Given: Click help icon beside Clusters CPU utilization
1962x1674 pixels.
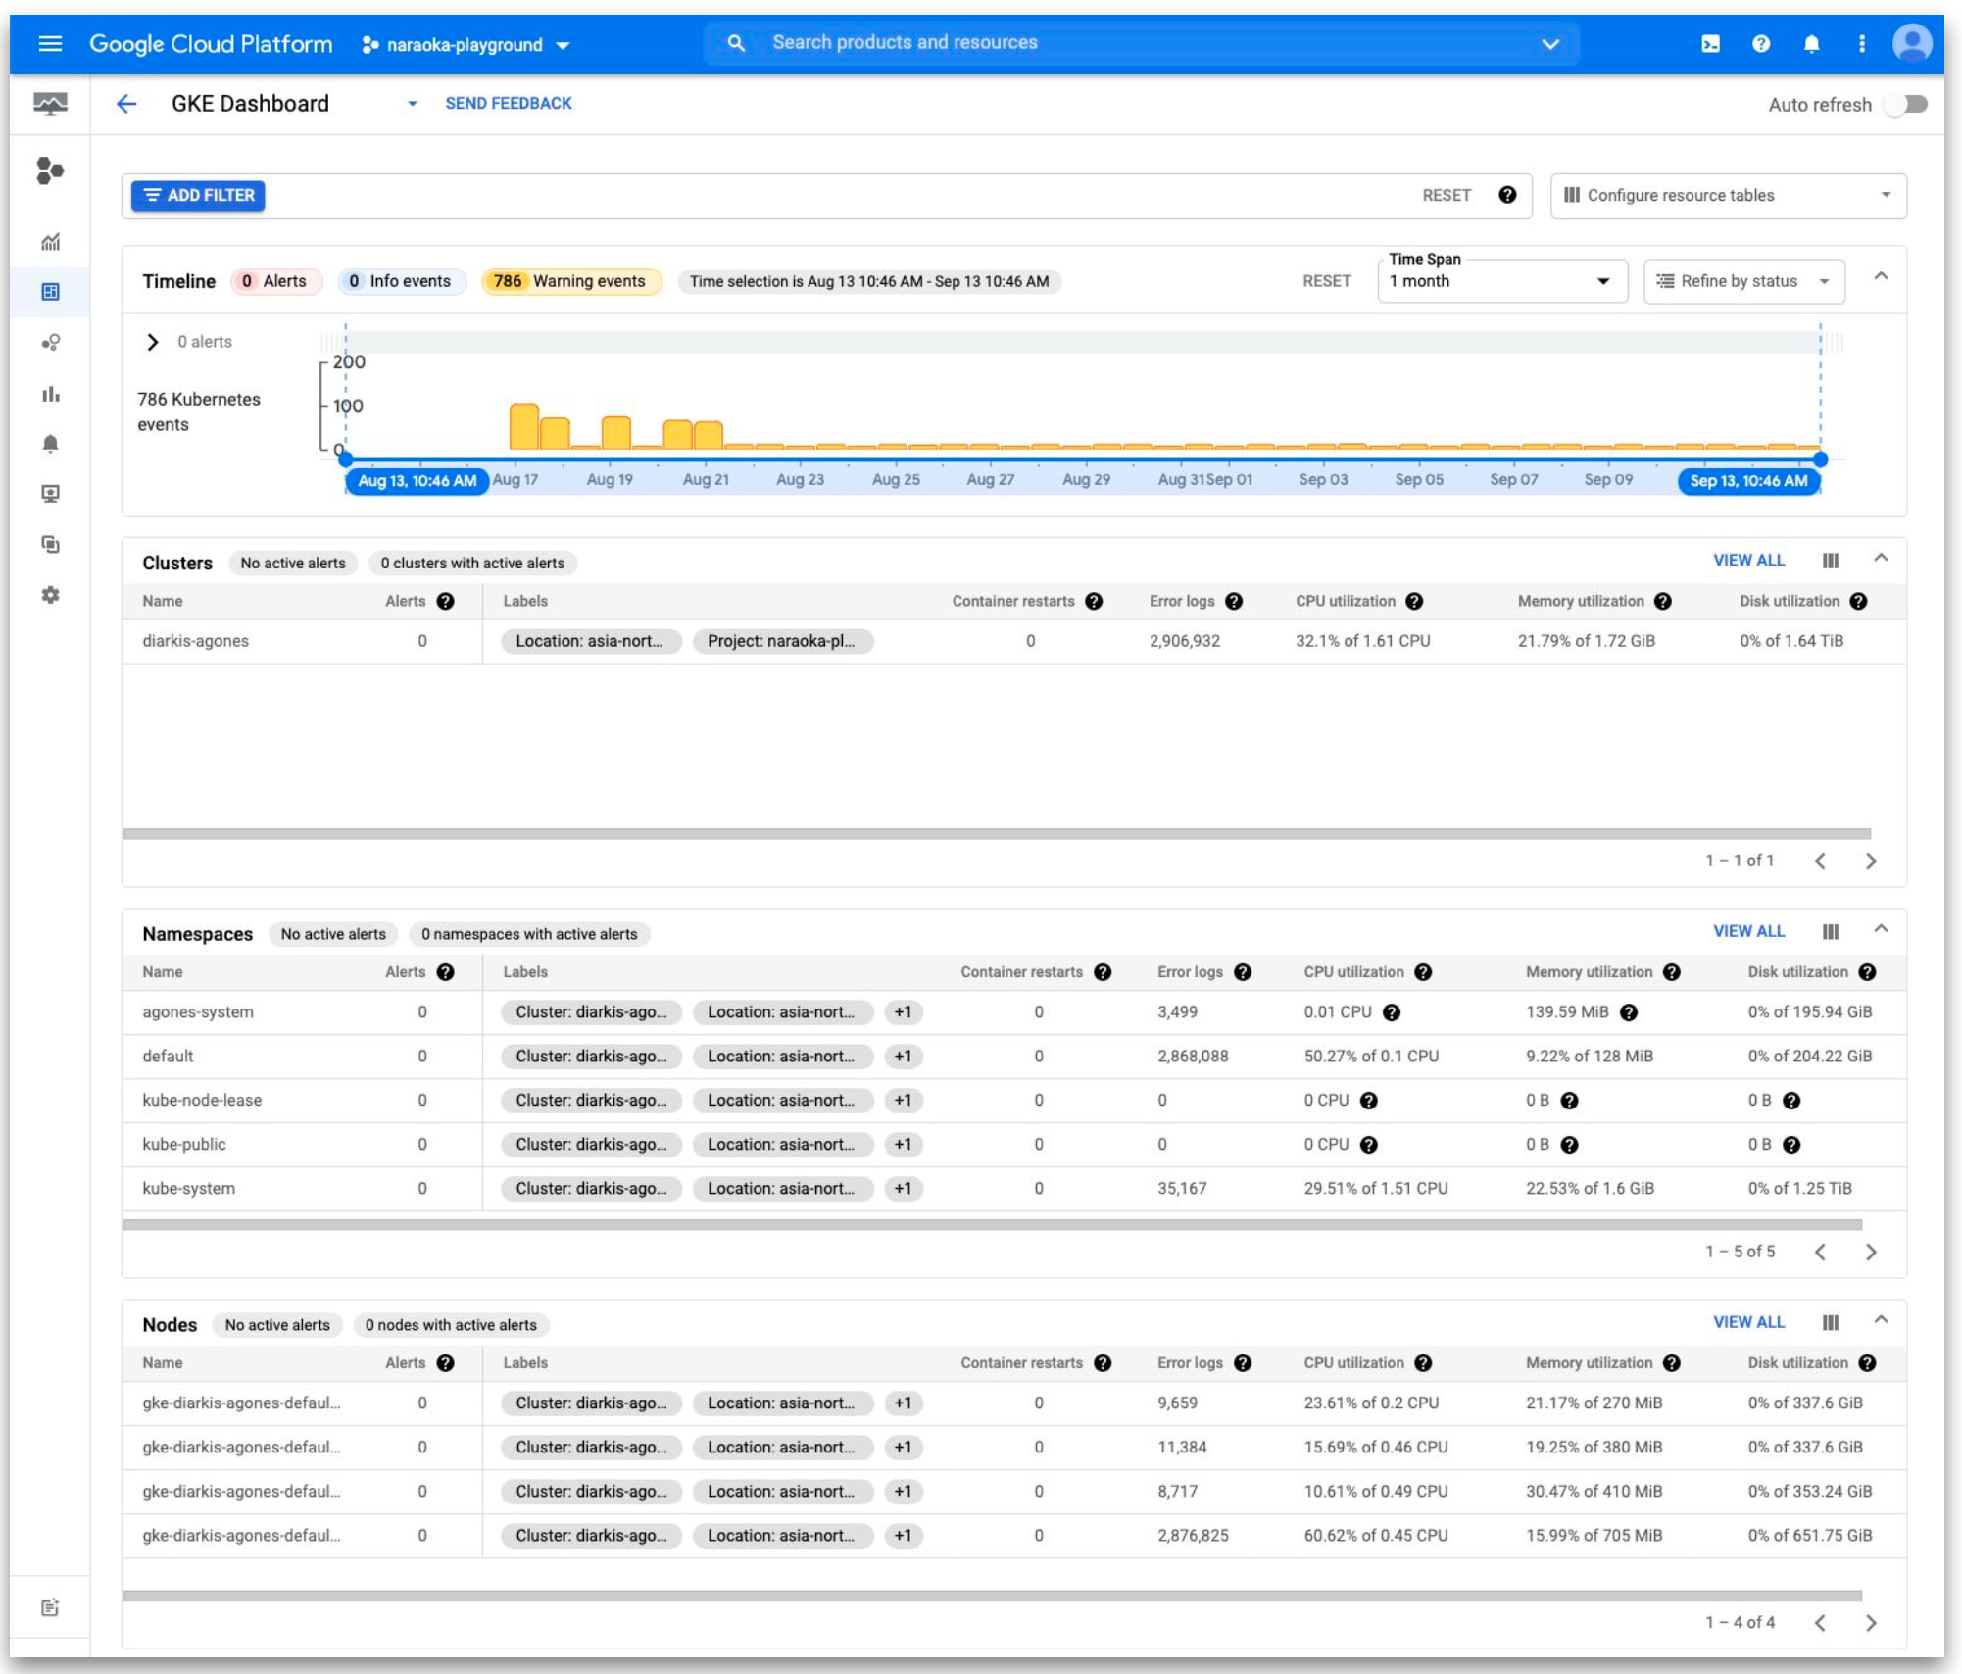Looking at the screenshot, I should coord(1414,602).
